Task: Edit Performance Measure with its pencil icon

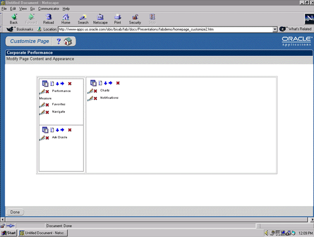Action: [x=42, y=92]
